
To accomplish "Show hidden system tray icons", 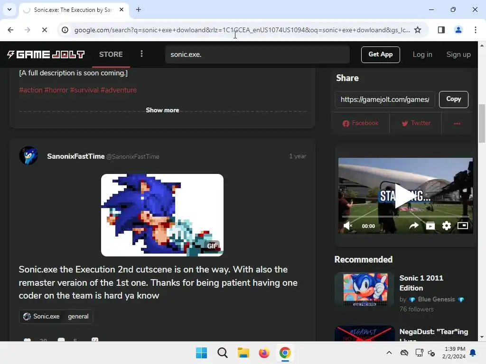I will click(x=389, y=353).
